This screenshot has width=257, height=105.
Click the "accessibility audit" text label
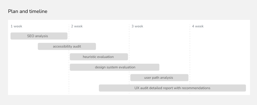[67, 47]
